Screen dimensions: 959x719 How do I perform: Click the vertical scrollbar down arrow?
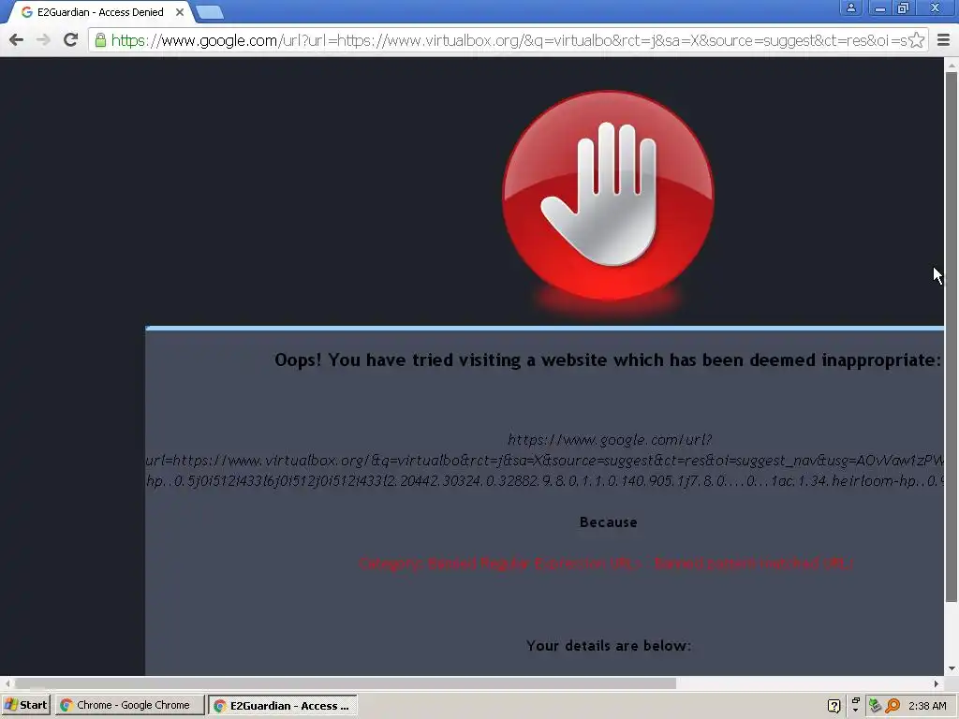coord(952,668)
